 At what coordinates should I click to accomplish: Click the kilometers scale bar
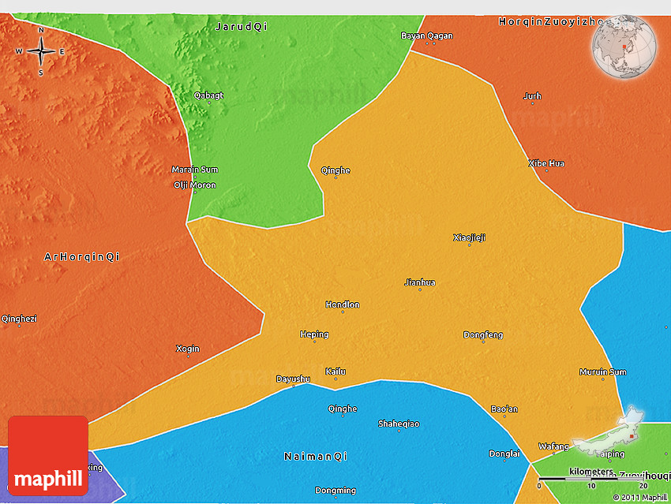click(590, 477)
